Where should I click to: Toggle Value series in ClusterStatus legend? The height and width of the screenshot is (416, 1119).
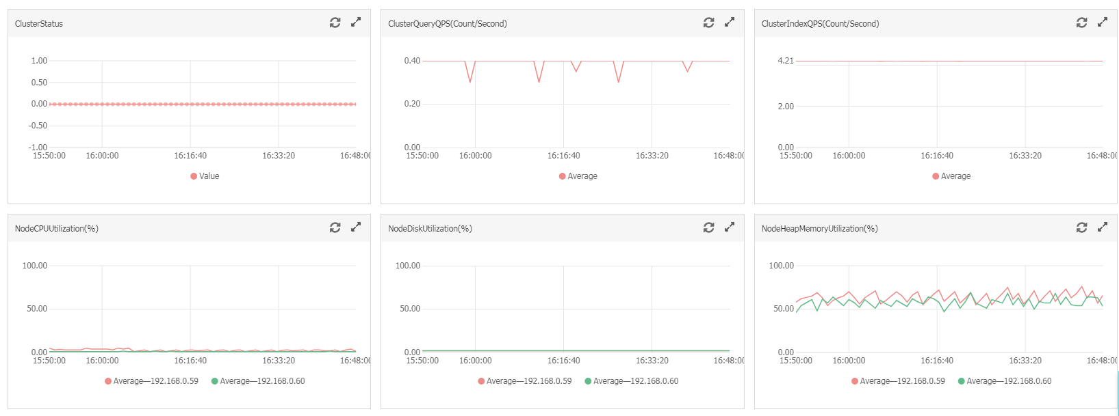coord(205,176)
